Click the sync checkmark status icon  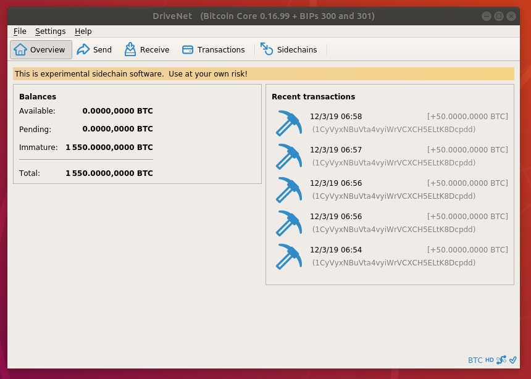(x=512, y=360)
